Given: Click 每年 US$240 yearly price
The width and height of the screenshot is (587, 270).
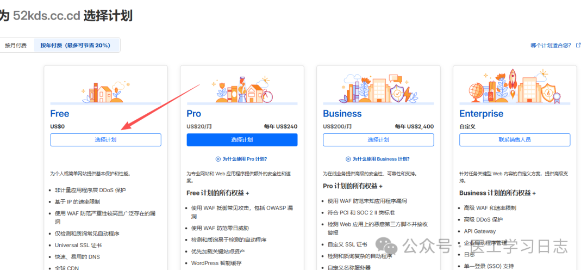Looking at the screenshot, I should [x=280, y=126].
